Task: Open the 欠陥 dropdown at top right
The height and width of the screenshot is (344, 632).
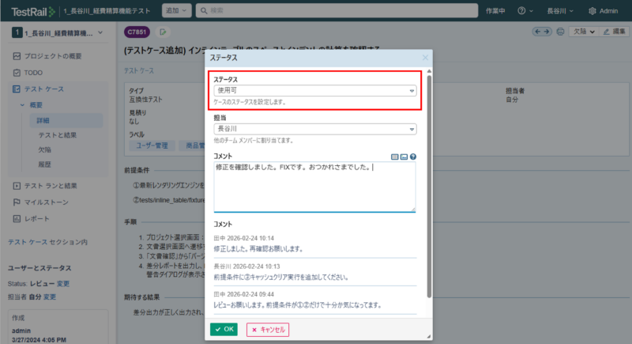Action: point(584,32)
